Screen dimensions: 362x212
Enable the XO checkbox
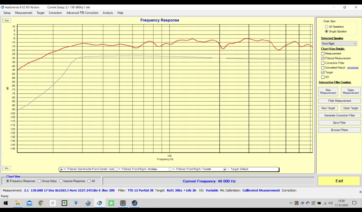(x=323, y=77)
